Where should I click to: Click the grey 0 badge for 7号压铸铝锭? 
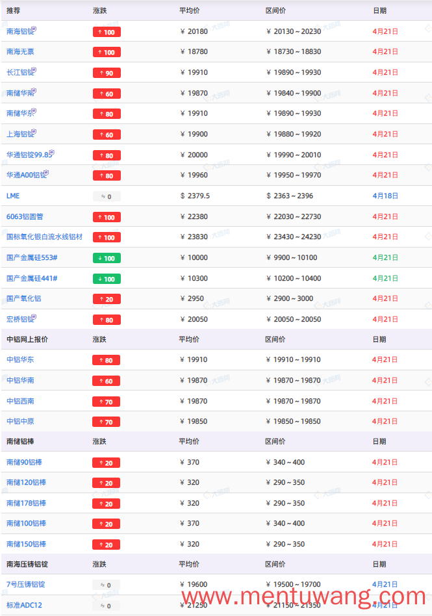tap(106, 585)
